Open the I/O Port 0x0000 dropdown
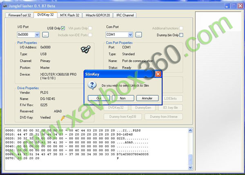245x175 pixels. (37, 35)
